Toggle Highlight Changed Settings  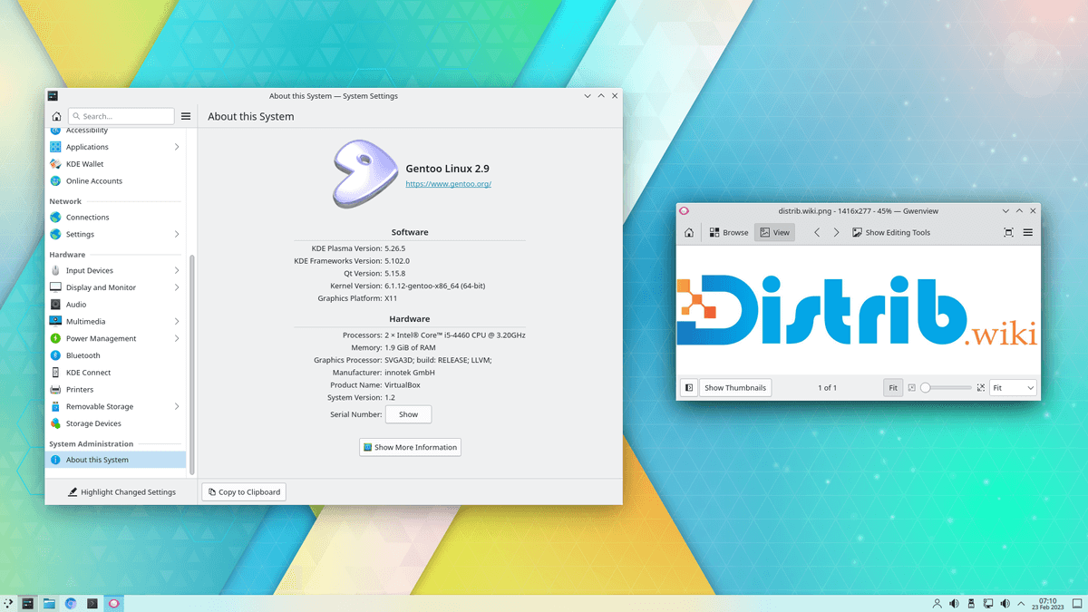click(x=121, y=492)
